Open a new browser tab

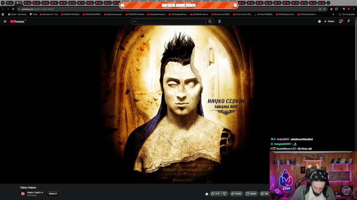pos(328,3)
